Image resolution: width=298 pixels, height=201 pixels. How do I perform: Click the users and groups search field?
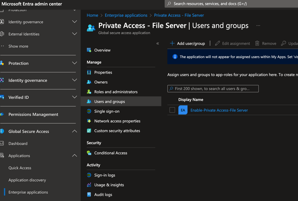[213, 89]
